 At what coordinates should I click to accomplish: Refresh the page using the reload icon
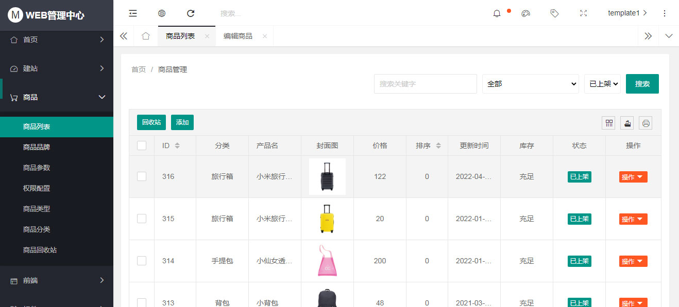click(191, 13)
